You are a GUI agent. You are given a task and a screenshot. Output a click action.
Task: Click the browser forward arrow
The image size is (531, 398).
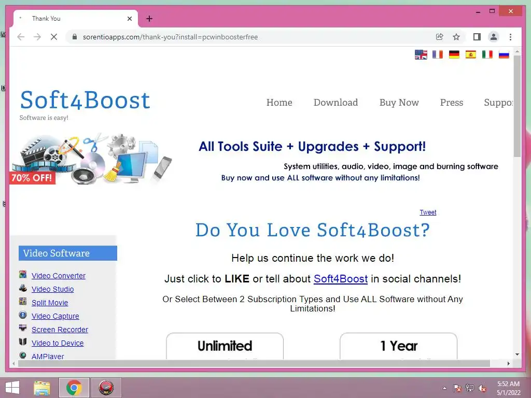(37, 37)
